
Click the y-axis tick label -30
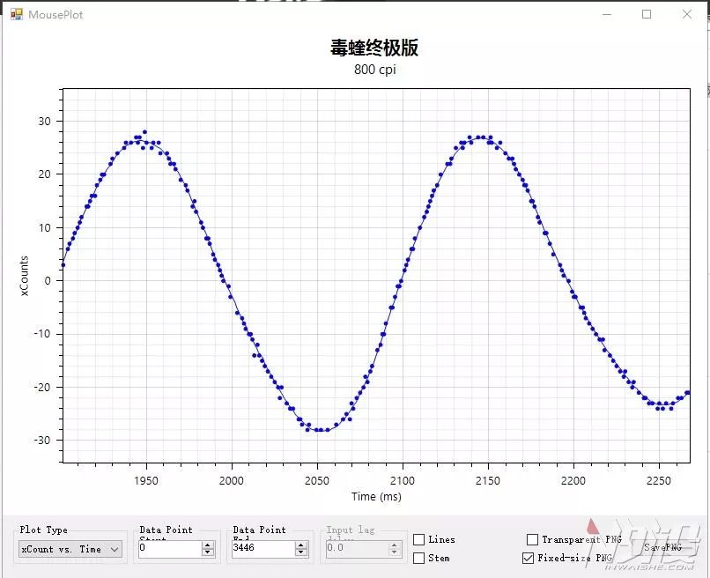[x=42, y=440]
